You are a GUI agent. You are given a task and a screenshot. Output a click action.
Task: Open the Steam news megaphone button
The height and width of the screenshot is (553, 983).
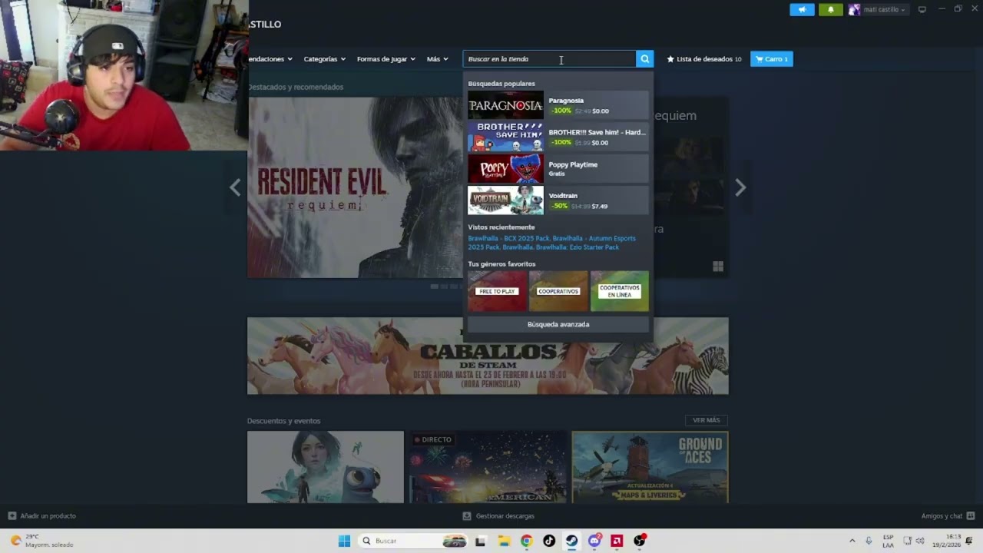[802, 10]
